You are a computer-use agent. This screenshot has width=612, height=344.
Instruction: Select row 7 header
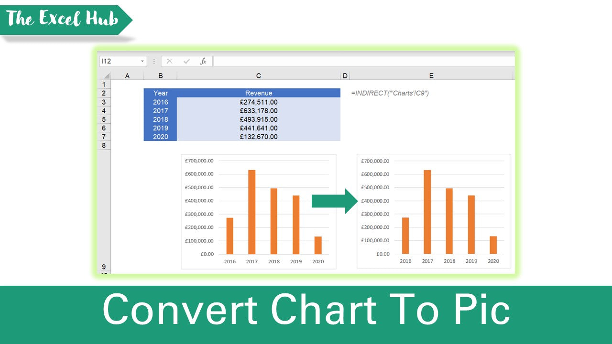(104, 137)
